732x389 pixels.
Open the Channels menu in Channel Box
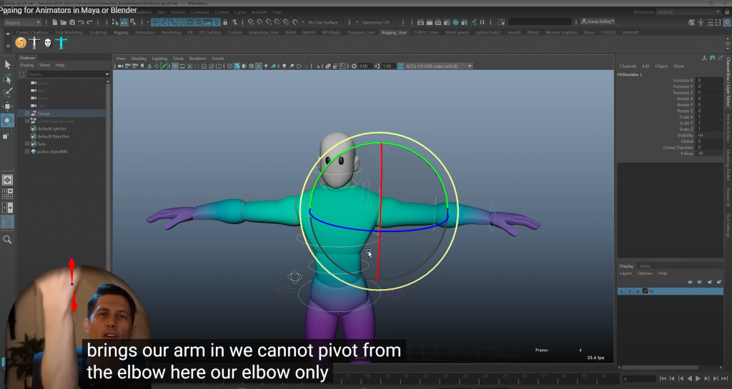coord(628,66)
